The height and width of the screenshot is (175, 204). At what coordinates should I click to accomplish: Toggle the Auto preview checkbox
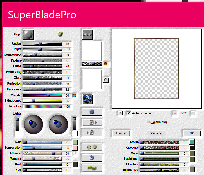(x=128, y=113)
